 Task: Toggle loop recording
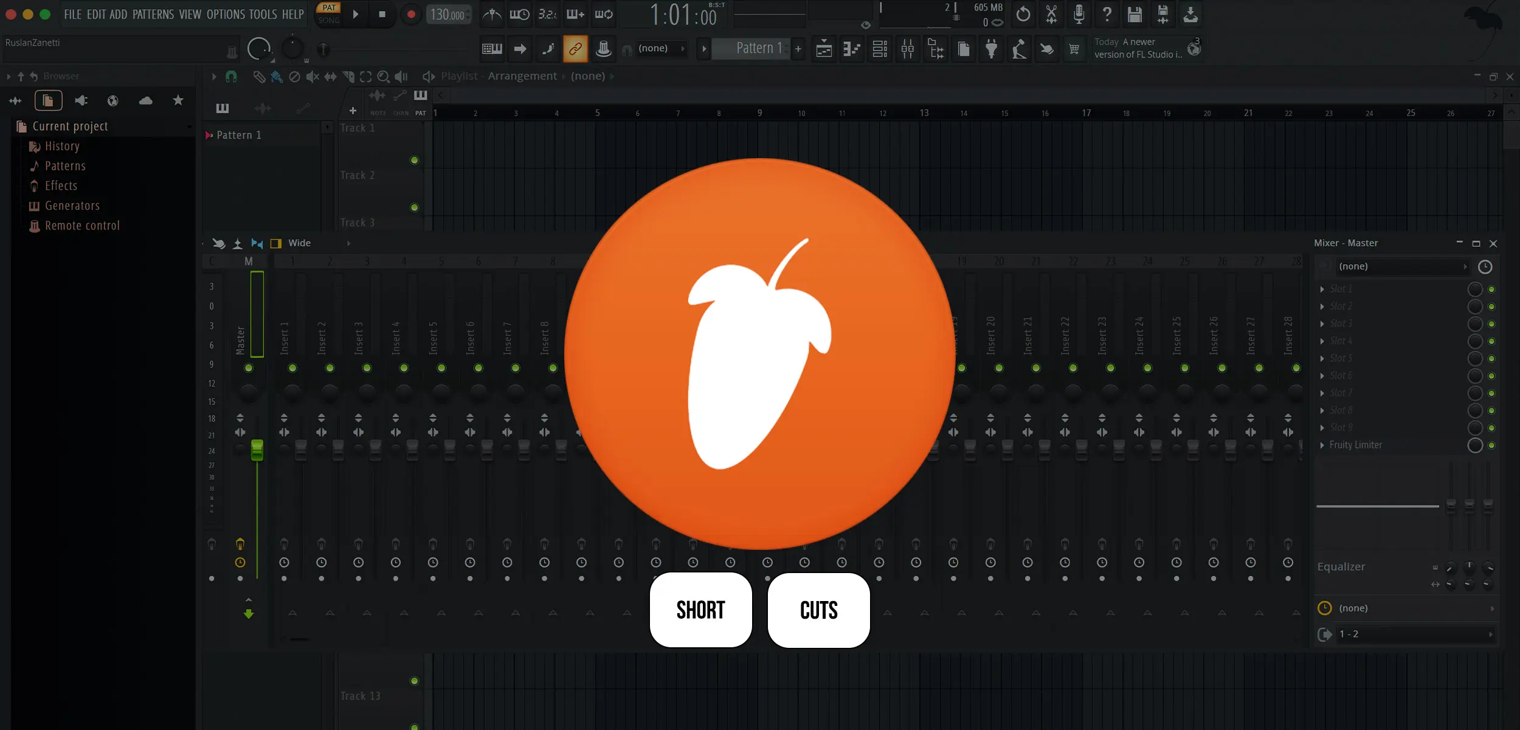click(604, 14)
